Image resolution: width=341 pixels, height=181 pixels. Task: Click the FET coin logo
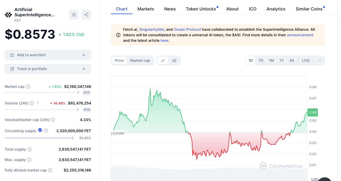[x=8, y=15]
